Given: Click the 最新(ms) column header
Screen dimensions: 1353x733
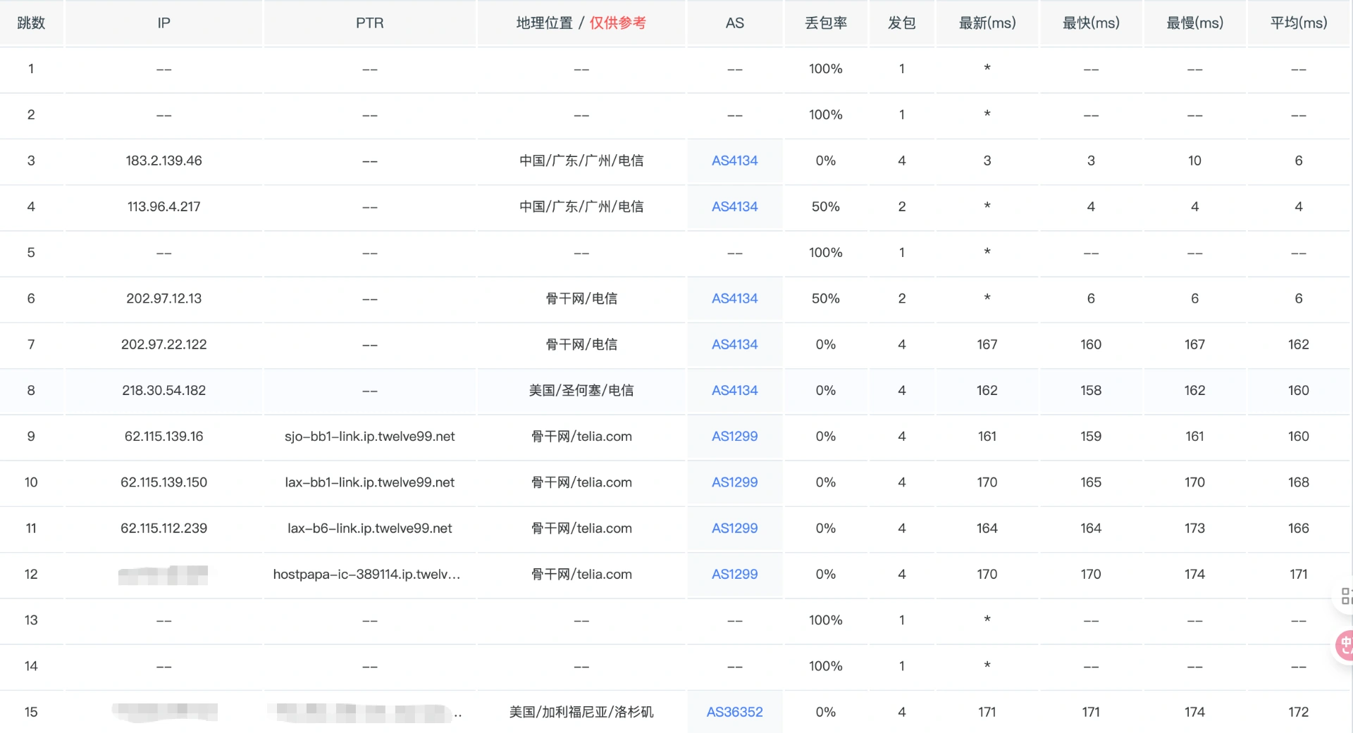Looking at the screenshot, I should point(987,23).
